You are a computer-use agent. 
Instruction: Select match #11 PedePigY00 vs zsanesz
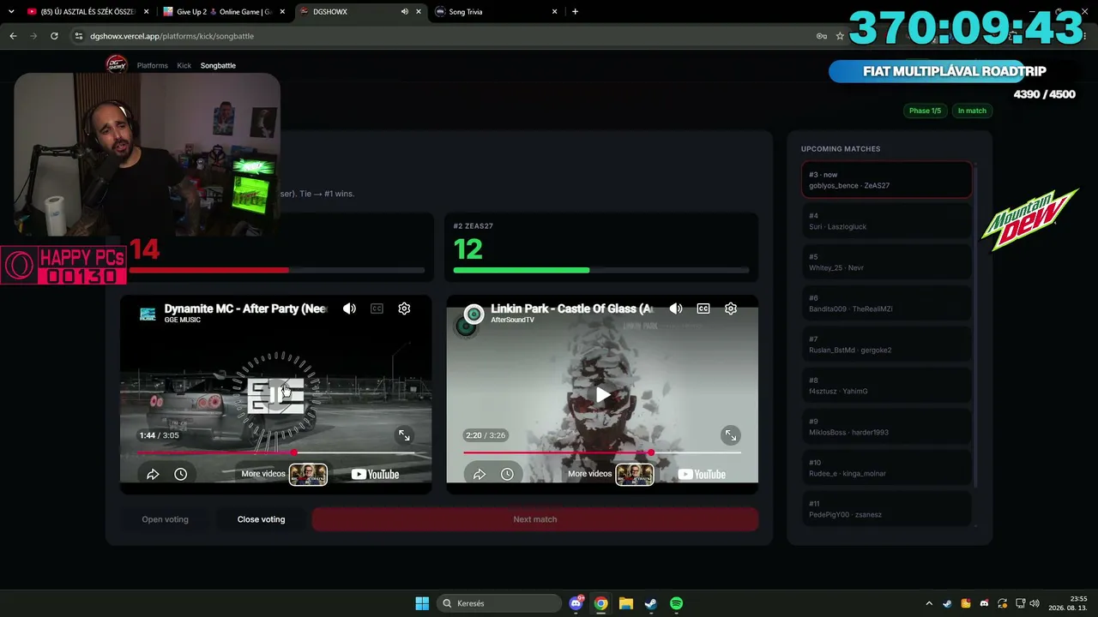click(887, 509)
